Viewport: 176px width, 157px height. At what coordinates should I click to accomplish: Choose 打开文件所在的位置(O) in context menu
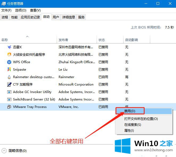point(144,119)
